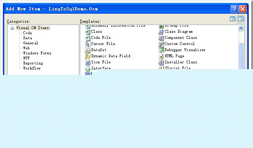Select the Interface template icon
The width and height of the screenshot is (253, 148).
[x=87, y=68]
